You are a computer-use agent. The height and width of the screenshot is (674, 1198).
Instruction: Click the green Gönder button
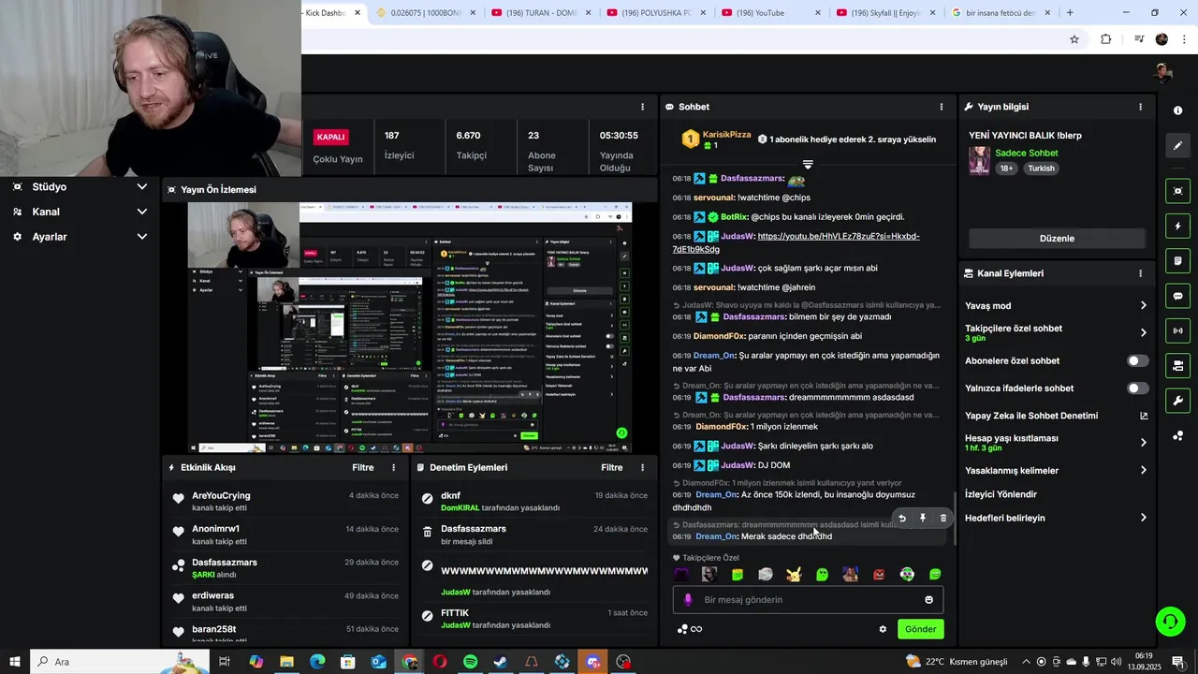click(920, 629)
